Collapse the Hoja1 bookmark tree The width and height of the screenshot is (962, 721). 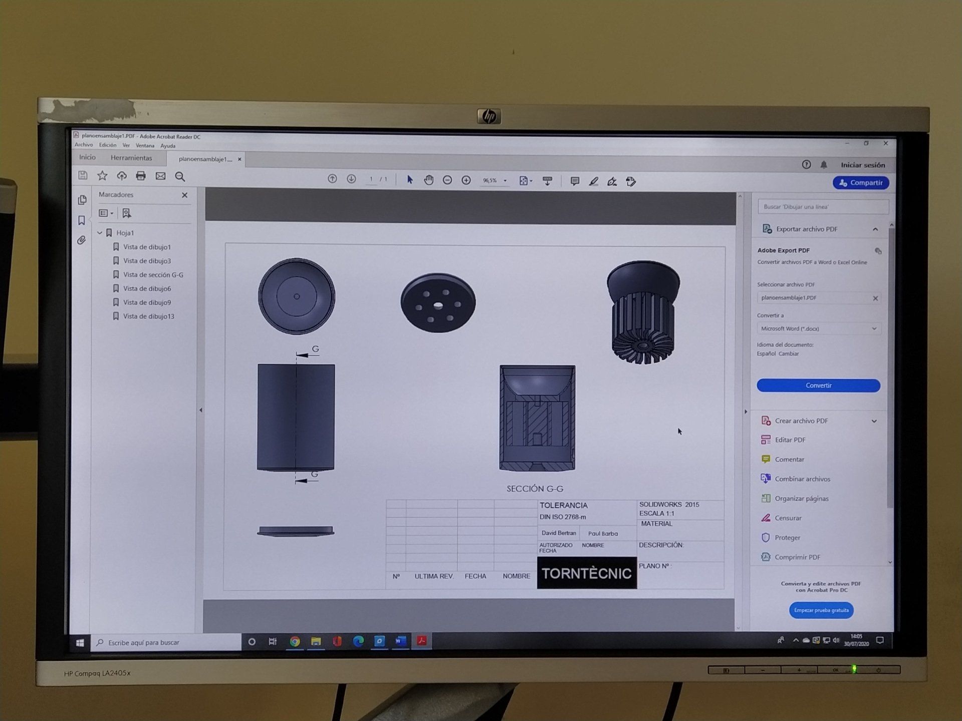click(x=100, y=233)
